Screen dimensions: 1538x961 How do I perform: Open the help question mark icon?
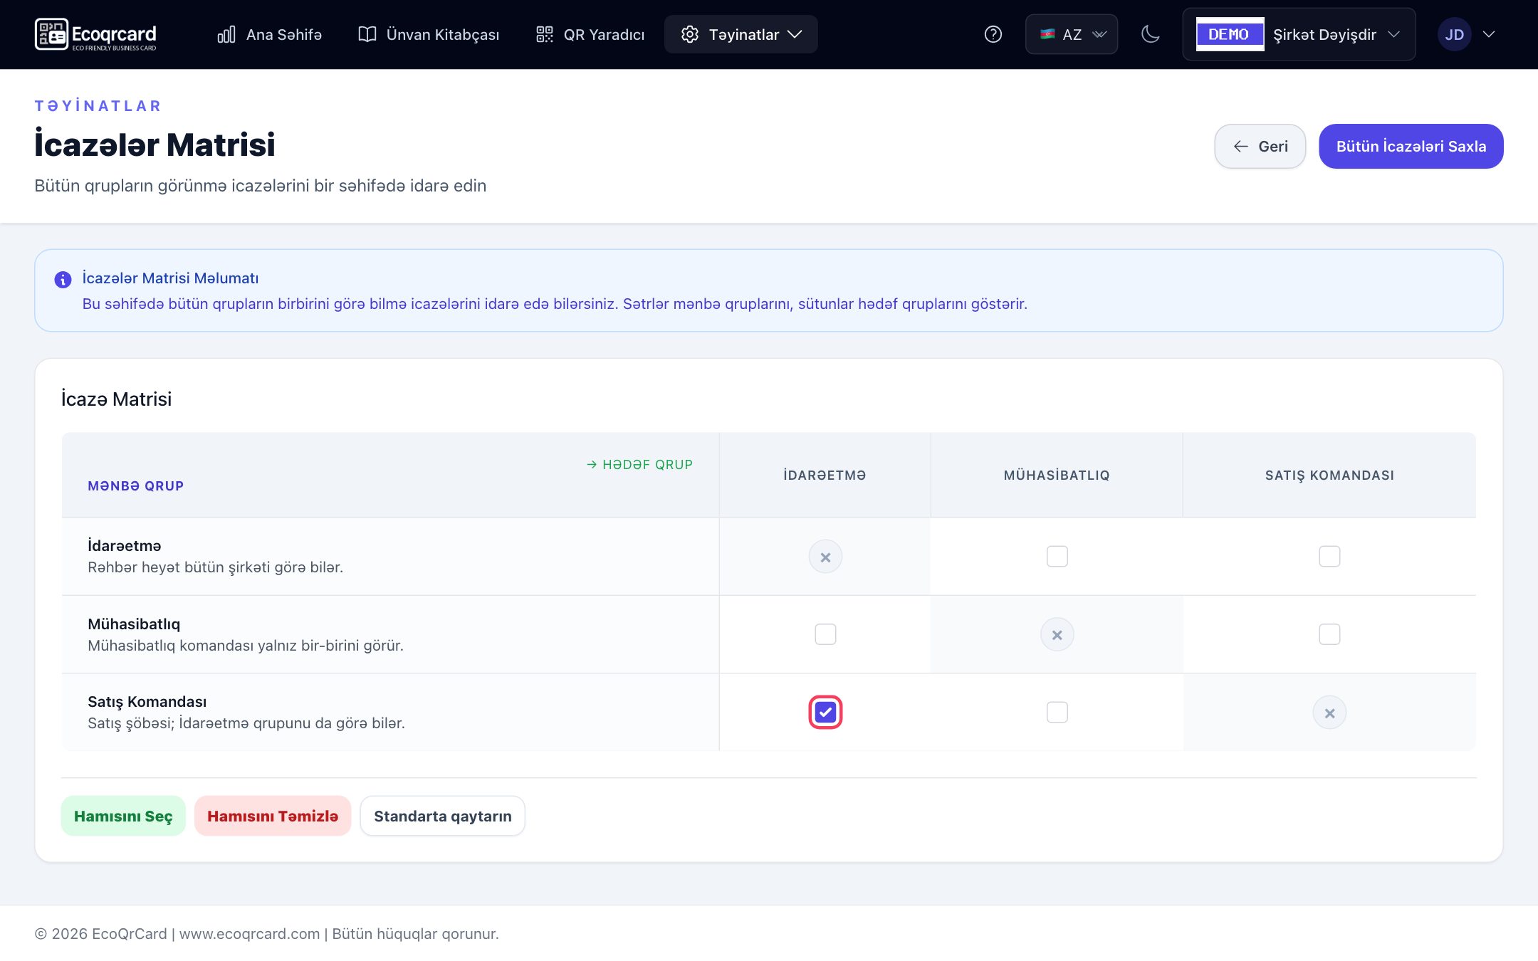993,34
